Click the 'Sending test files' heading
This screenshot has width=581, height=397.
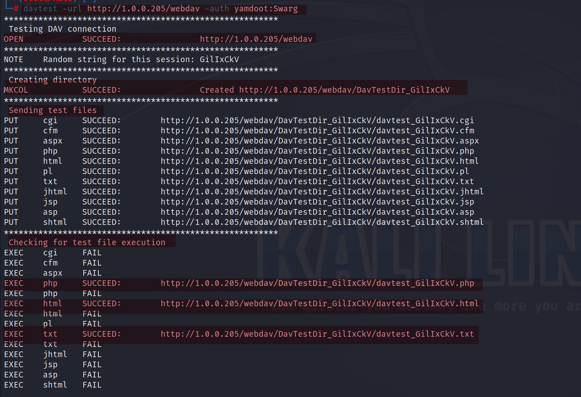point(53,110)
